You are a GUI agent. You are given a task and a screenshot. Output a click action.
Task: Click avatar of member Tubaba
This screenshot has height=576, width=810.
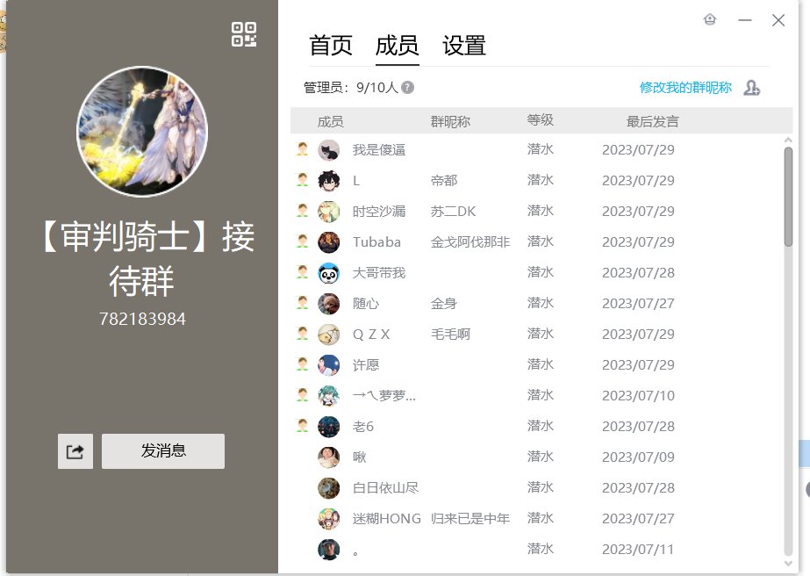point(328,242)
